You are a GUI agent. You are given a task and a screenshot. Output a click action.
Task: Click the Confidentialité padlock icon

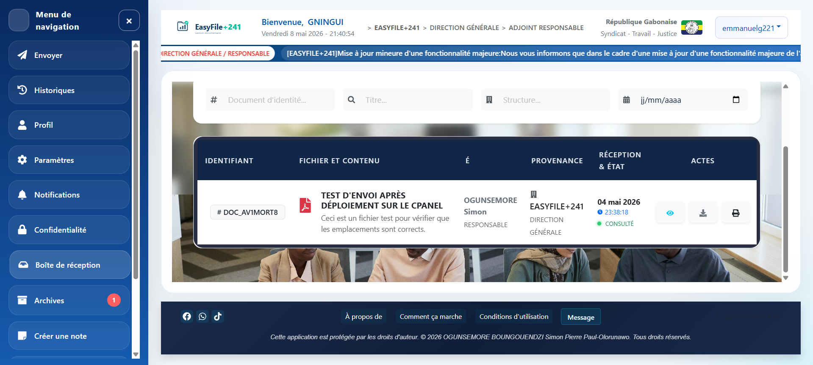[22, 229]
